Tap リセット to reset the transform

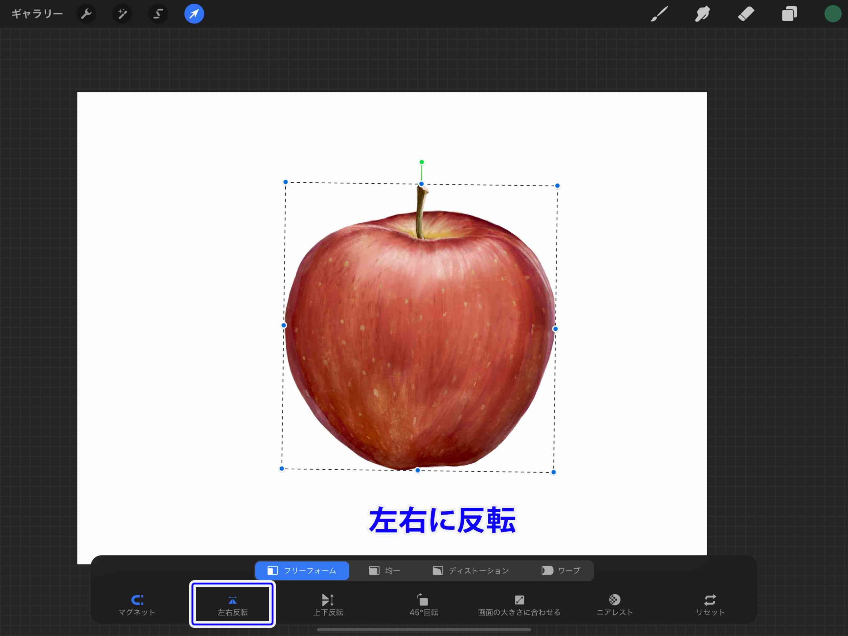[x=710, y=604]
